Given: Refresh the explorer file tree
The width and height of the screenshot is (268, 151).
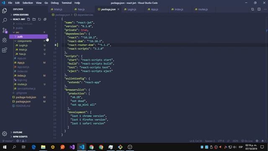Looking at the screenshot, I should point(39,19).
